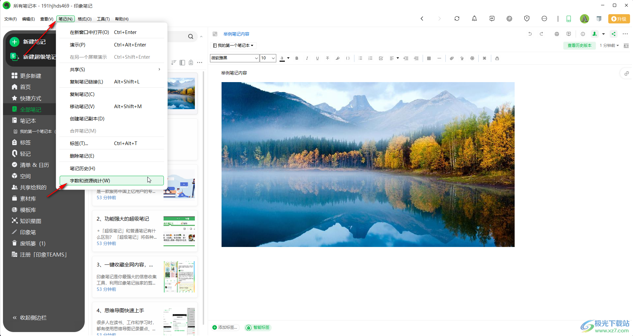Open the 我的第一个笔记本 notebook dropdown
This screenshot has height=336, width=633.
[233, 46]
